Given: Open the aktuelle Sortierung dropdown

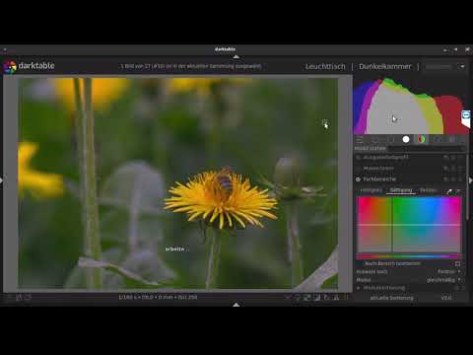Looking at the screenshot, I should click(391, 298).
